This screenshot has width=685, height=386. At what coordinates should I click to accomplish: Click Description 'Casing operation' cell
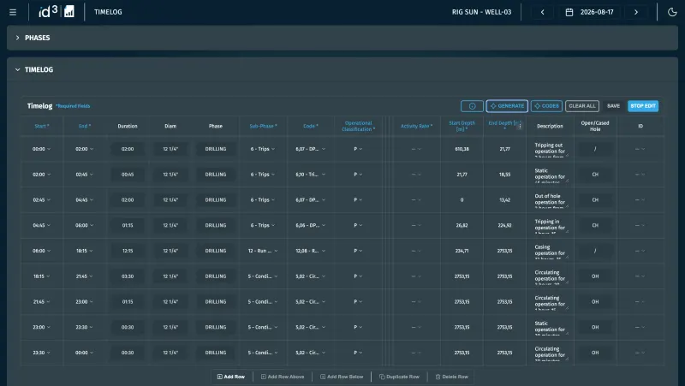550,252
